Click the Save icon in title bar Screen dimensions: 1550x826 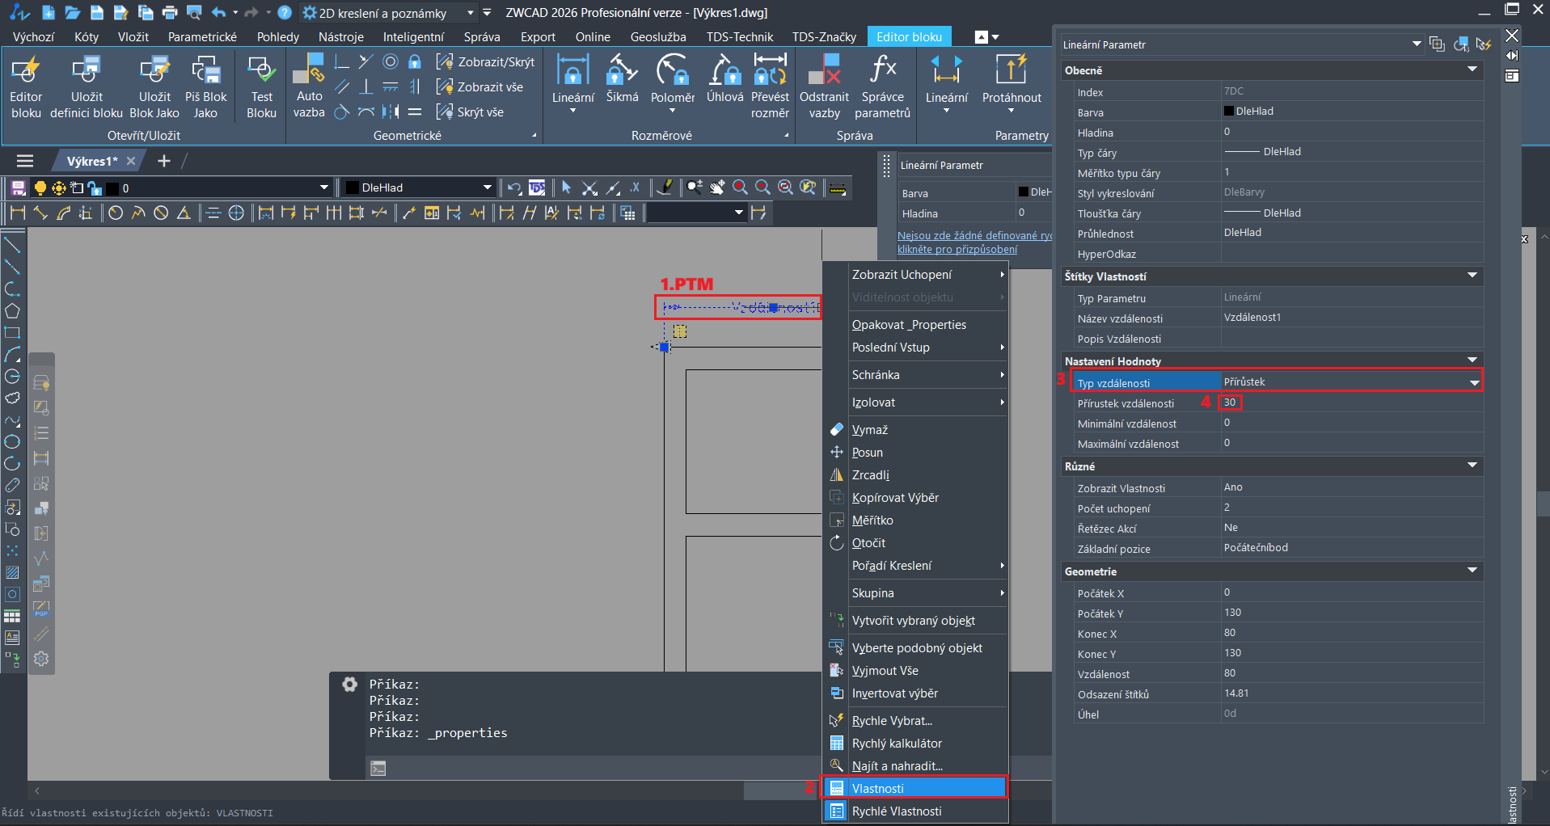pyautogui.click(x=97, y=12)
